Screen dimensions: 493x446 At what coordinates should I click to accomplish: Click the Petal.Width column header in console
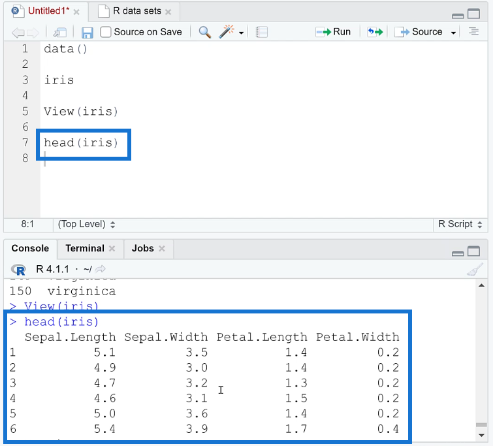(x=357, y=337)
